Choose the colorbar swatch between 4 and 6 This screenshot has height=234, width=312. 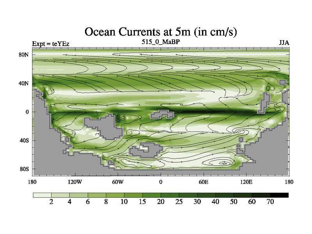click(x=78, y=195)
